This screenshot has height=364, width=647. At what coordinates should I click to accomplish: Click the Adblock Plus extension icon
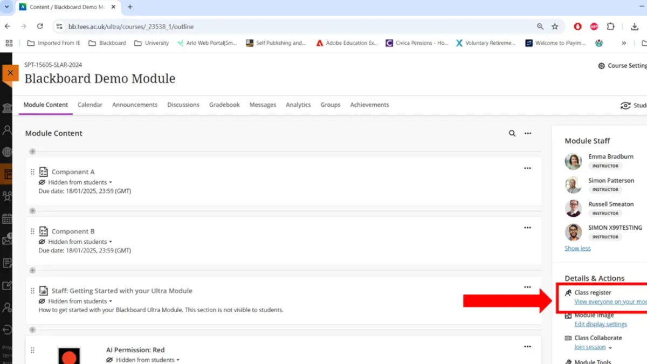coord(594,26)
